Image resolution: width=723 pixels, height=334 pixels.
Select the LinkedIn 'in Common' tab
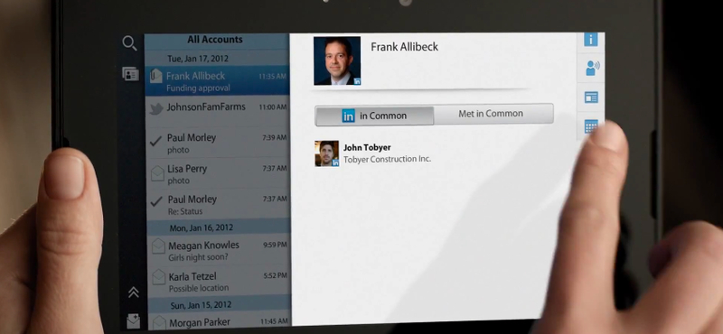tap(374, 116)
